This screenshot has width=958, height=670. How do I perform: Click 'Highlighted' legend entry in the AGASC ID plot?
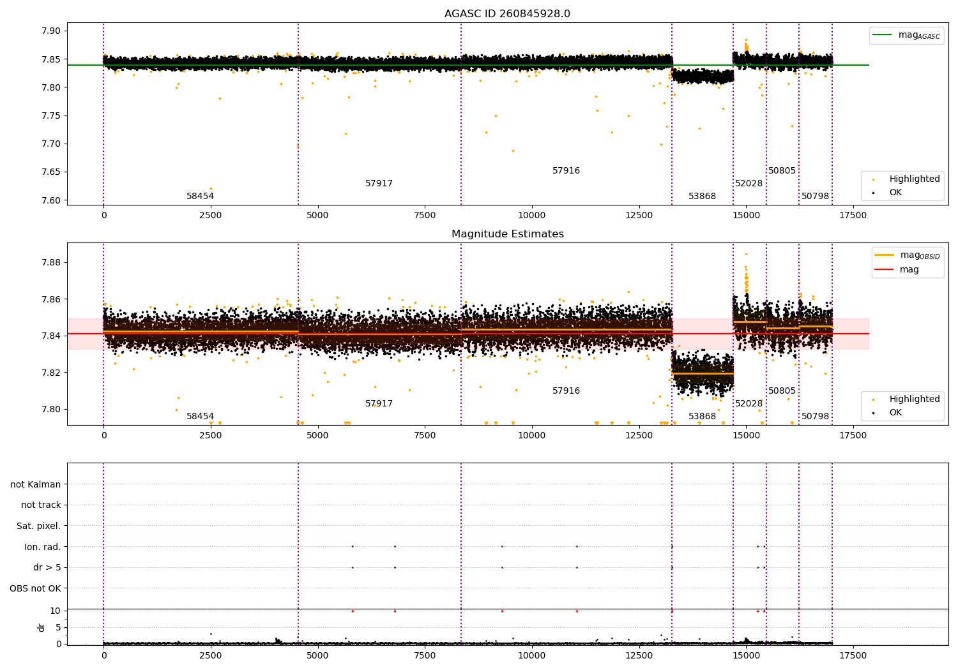point(906,179)
